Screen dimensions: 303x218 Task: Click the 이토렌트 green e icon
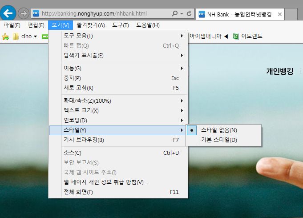(x=235, y=36)
